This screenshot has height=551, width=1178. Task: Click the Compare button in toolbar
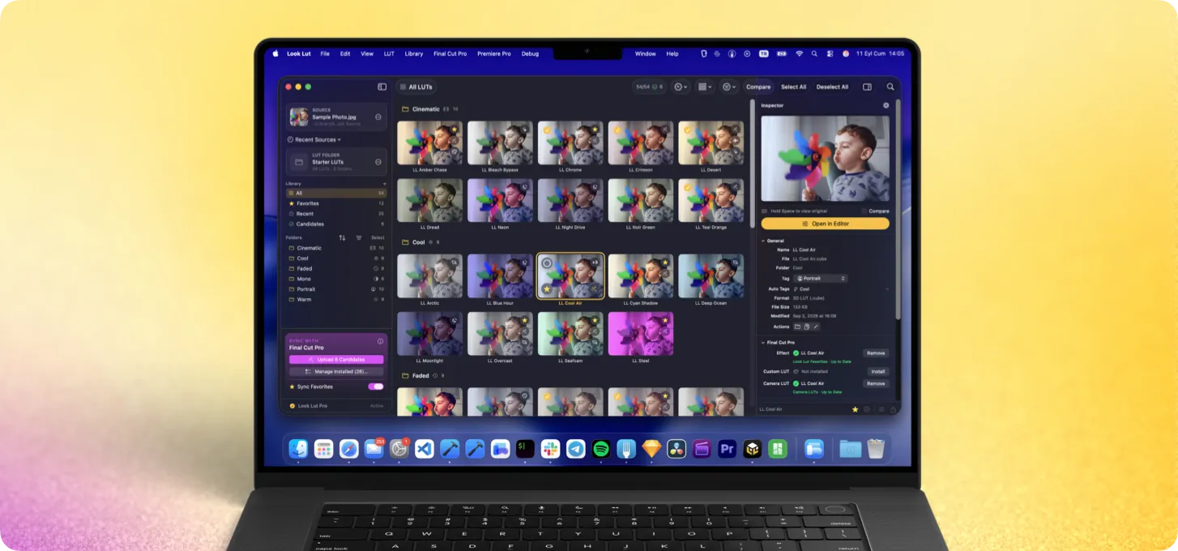[x=758, y=87]
